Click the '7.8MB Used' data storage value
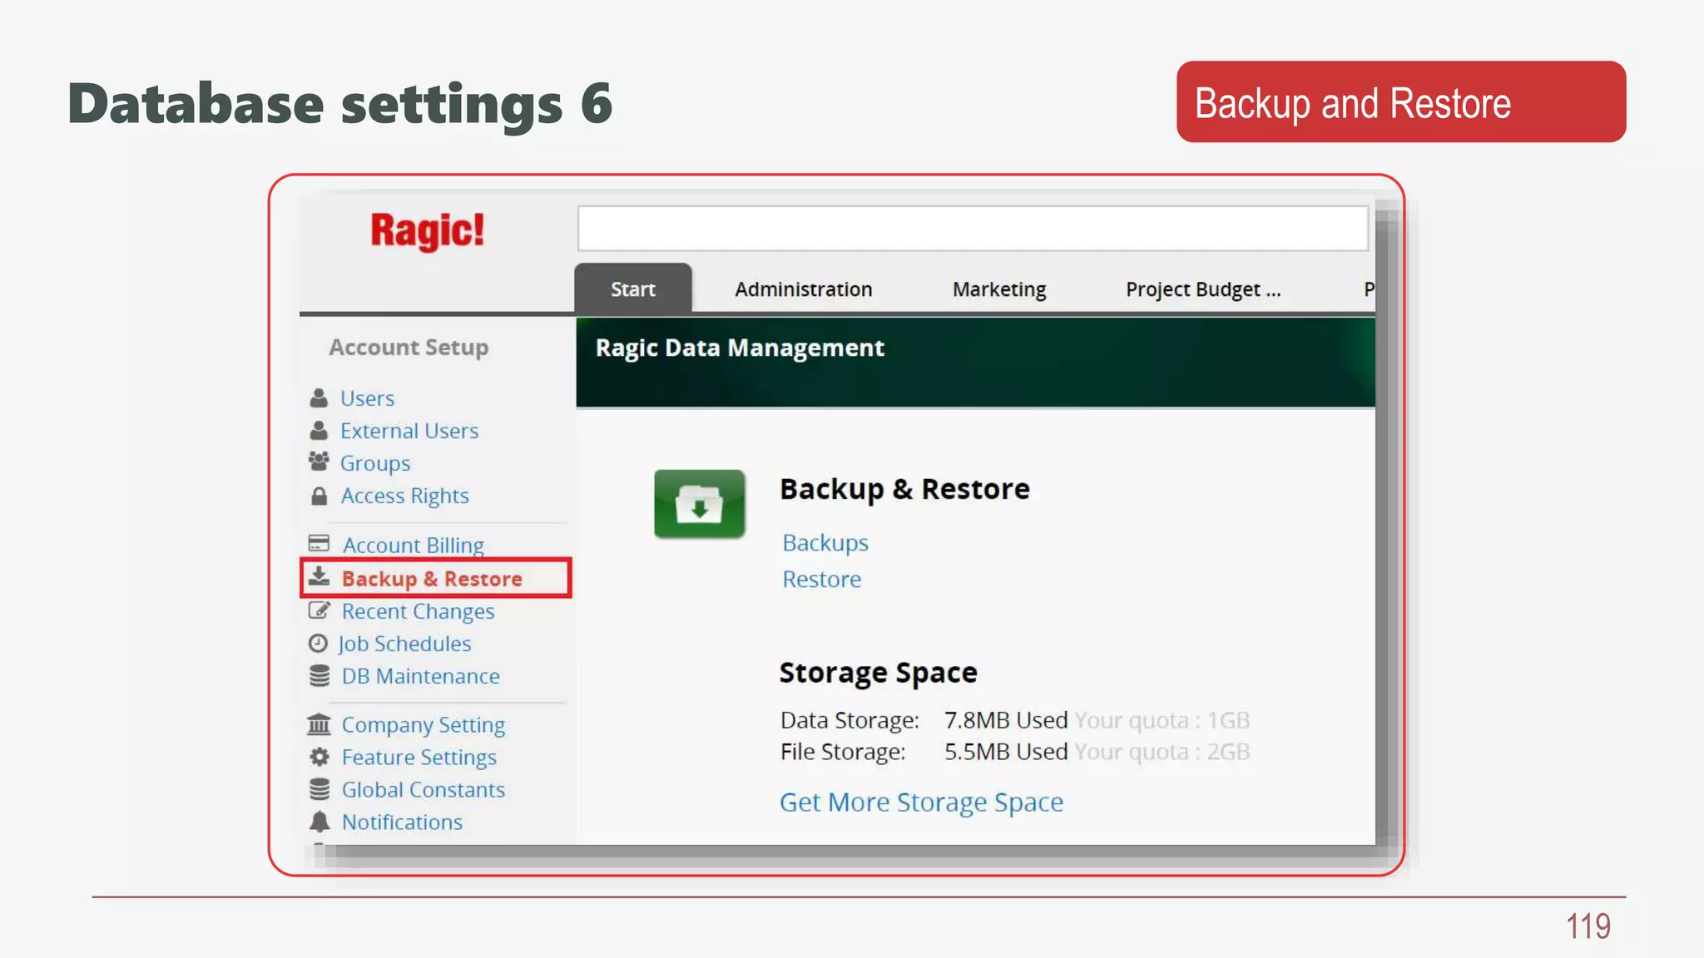Screen dimensions: 1704x958 coord(1006,720)
